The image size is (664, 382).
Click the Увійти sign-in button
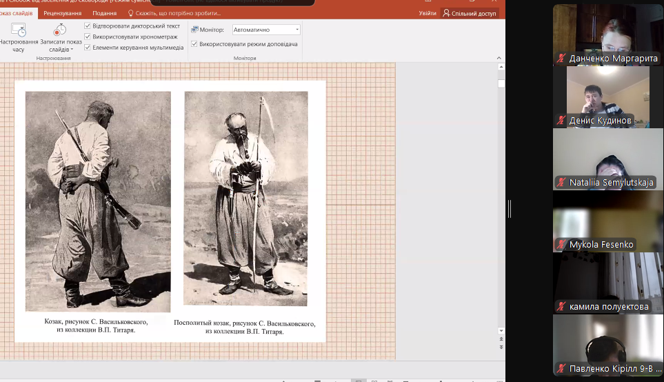point(427,13)
